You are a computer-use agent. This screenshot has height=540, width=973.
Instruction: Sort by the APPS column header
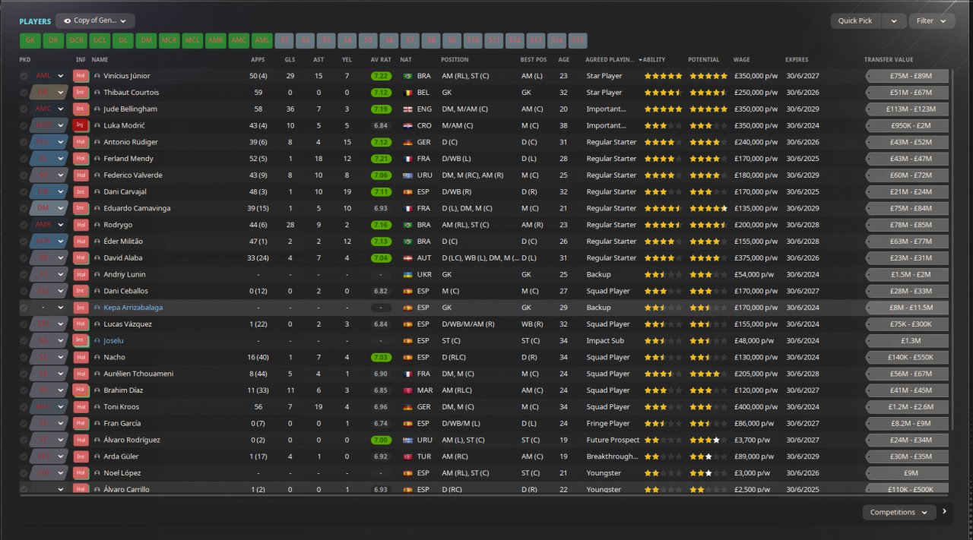(x=258, y=59)
